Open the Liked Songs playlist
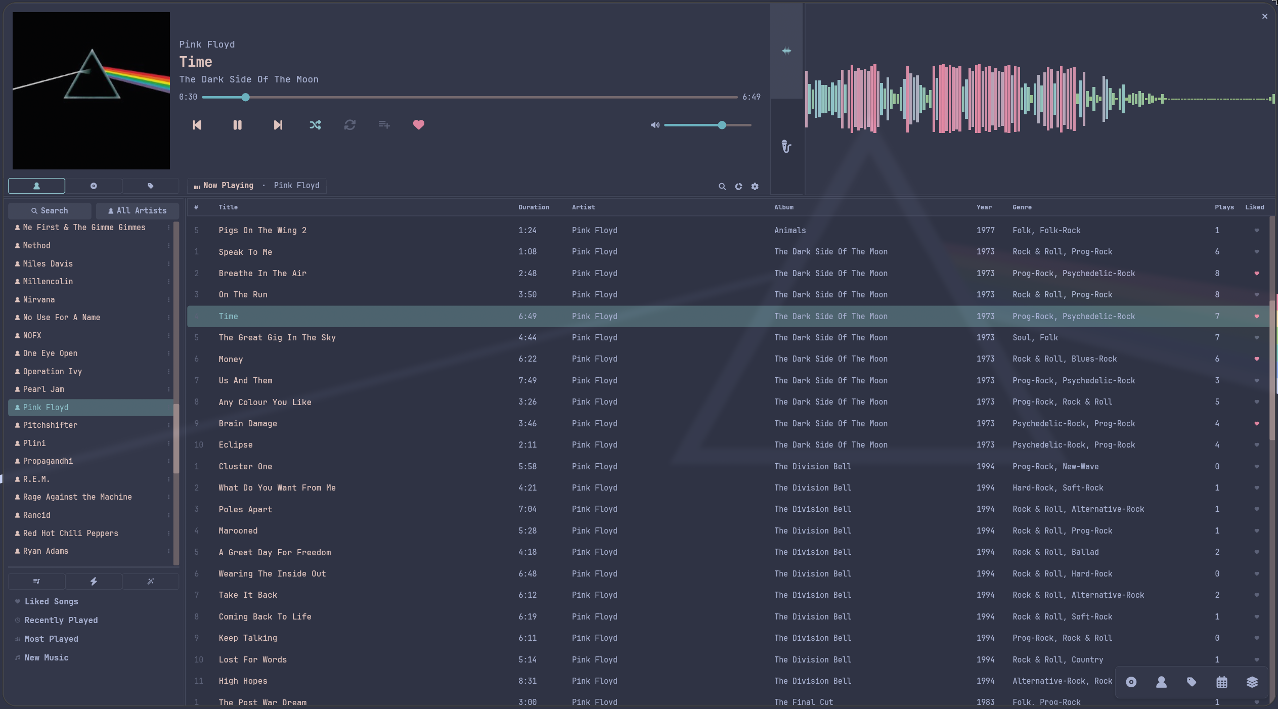The image size is (1278, 709). [51, 601]
